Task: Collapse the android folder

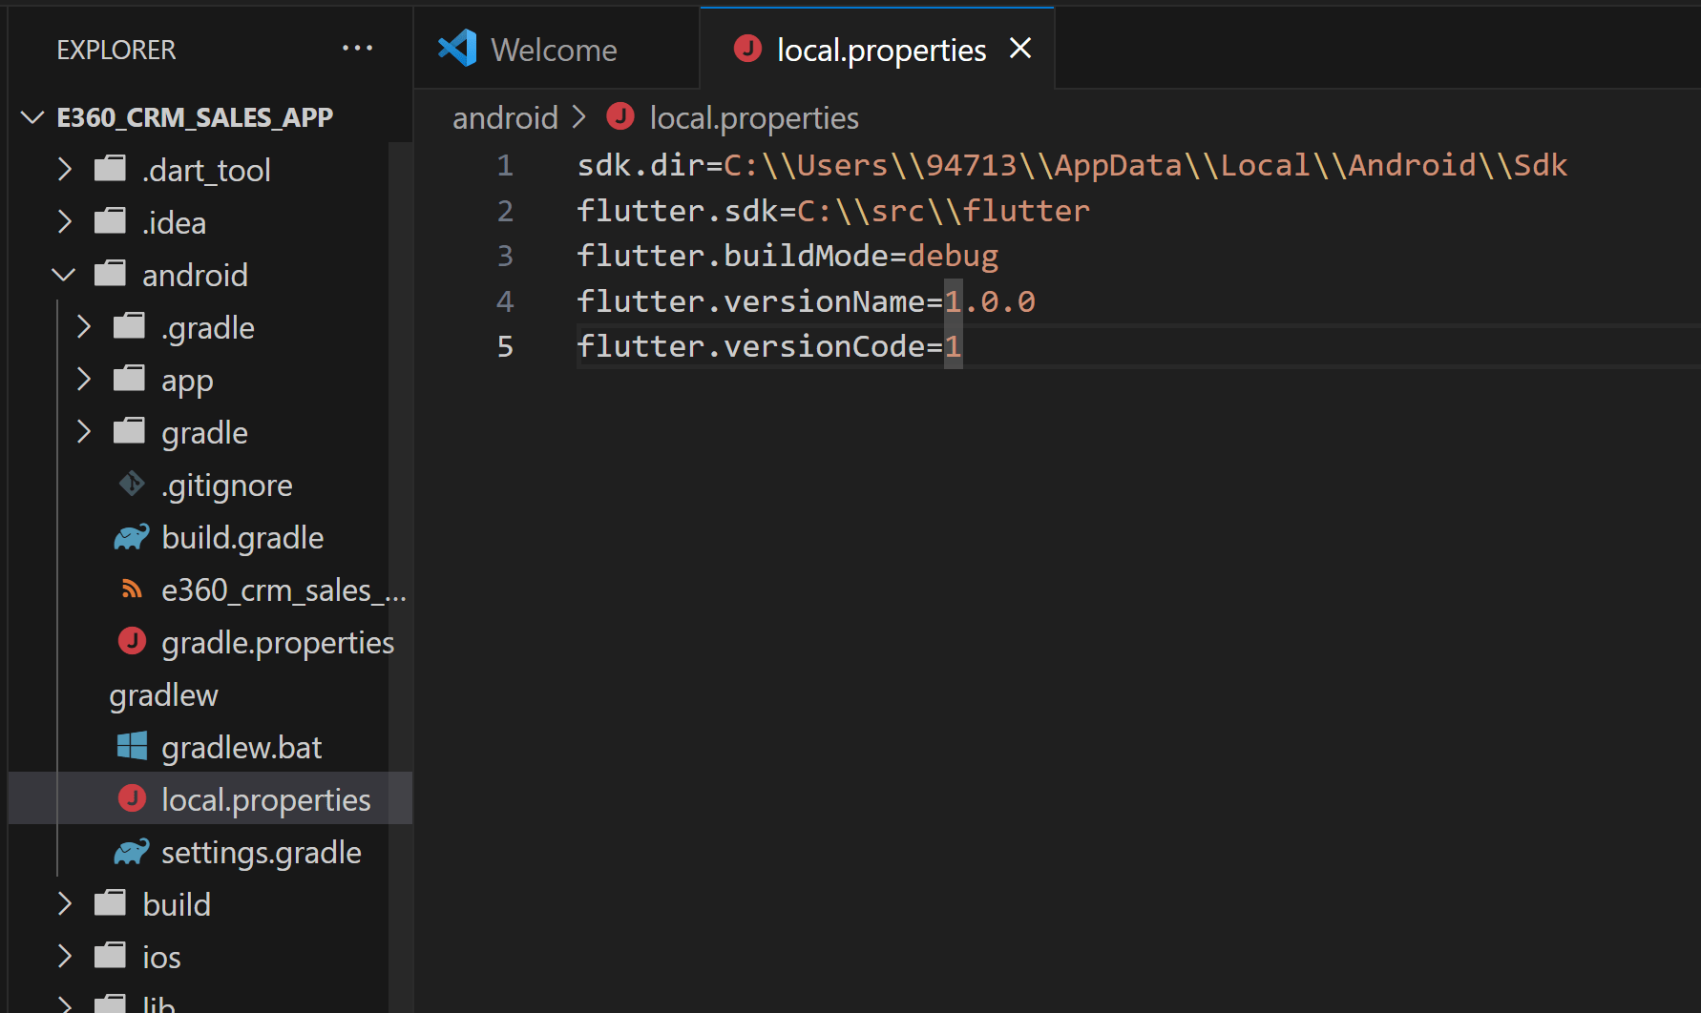Action: pos(63,274)
